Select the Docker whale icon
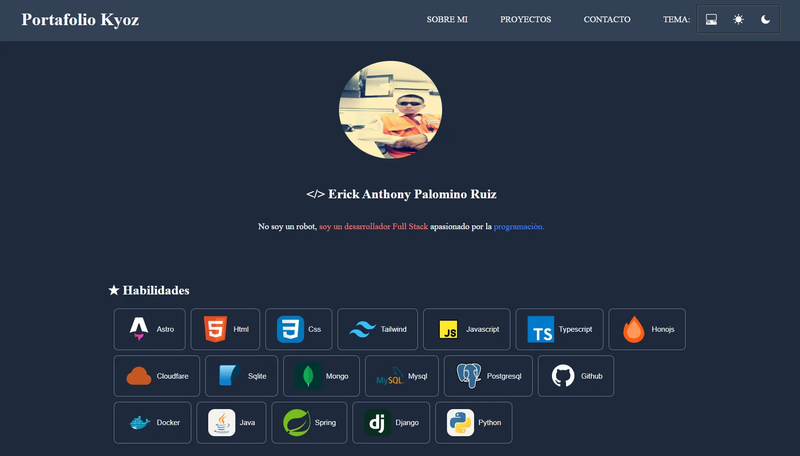The height and width of the screenshot is (456, 800). (139, 423)
